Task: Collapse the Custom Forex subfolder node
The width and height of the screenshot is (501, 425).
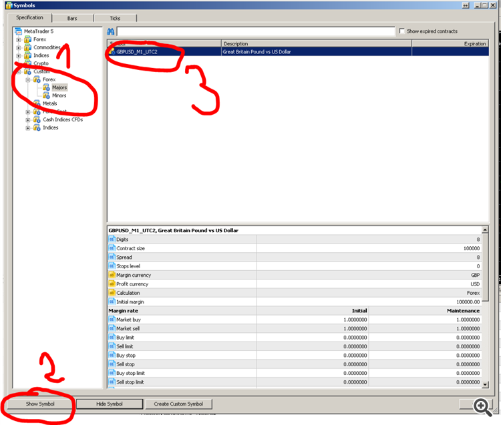Action: 28,80
